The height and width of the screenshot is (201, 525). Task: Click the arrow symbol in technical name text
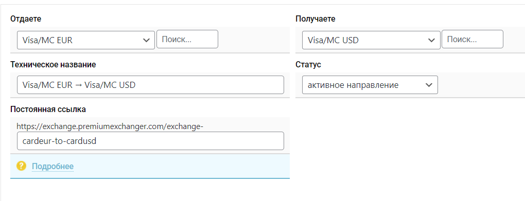pyautogui.click(x=78, y=85)
